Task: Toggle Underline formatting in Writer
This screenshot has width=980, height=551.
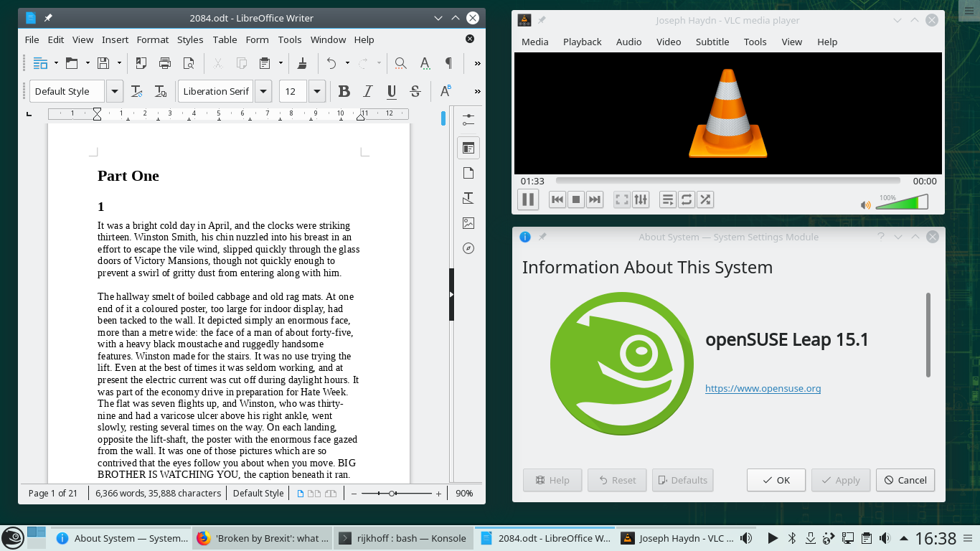Action: tap(392, 91)
